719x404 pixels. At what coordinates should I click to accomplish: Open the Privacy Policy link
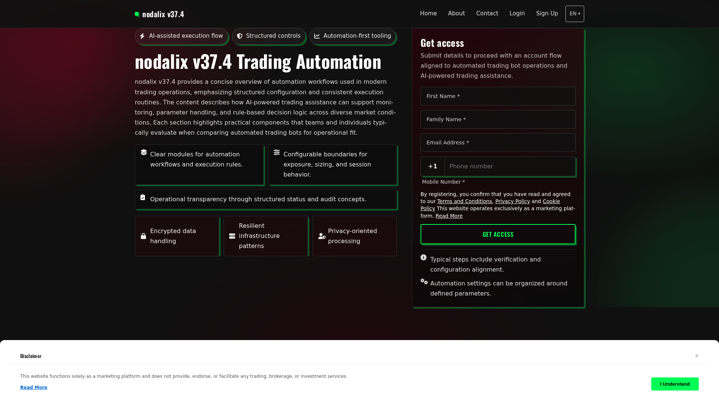[513, 201]
